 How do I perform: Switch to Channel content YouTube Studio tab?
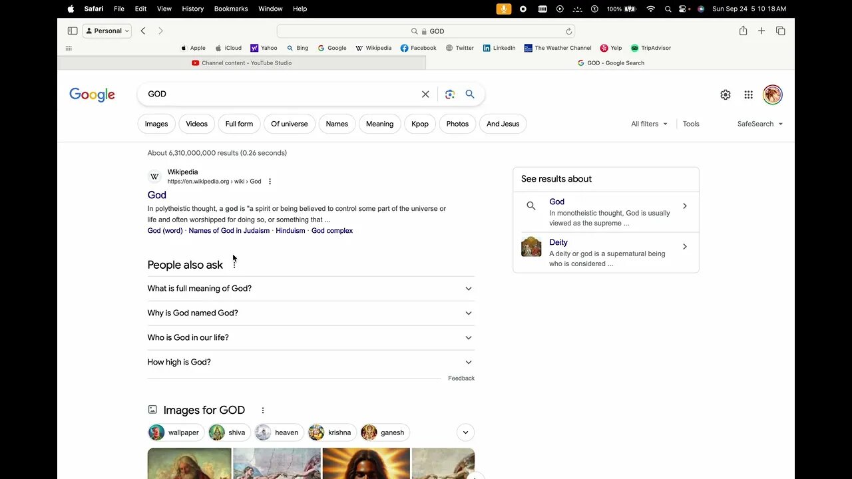(242, 63)
